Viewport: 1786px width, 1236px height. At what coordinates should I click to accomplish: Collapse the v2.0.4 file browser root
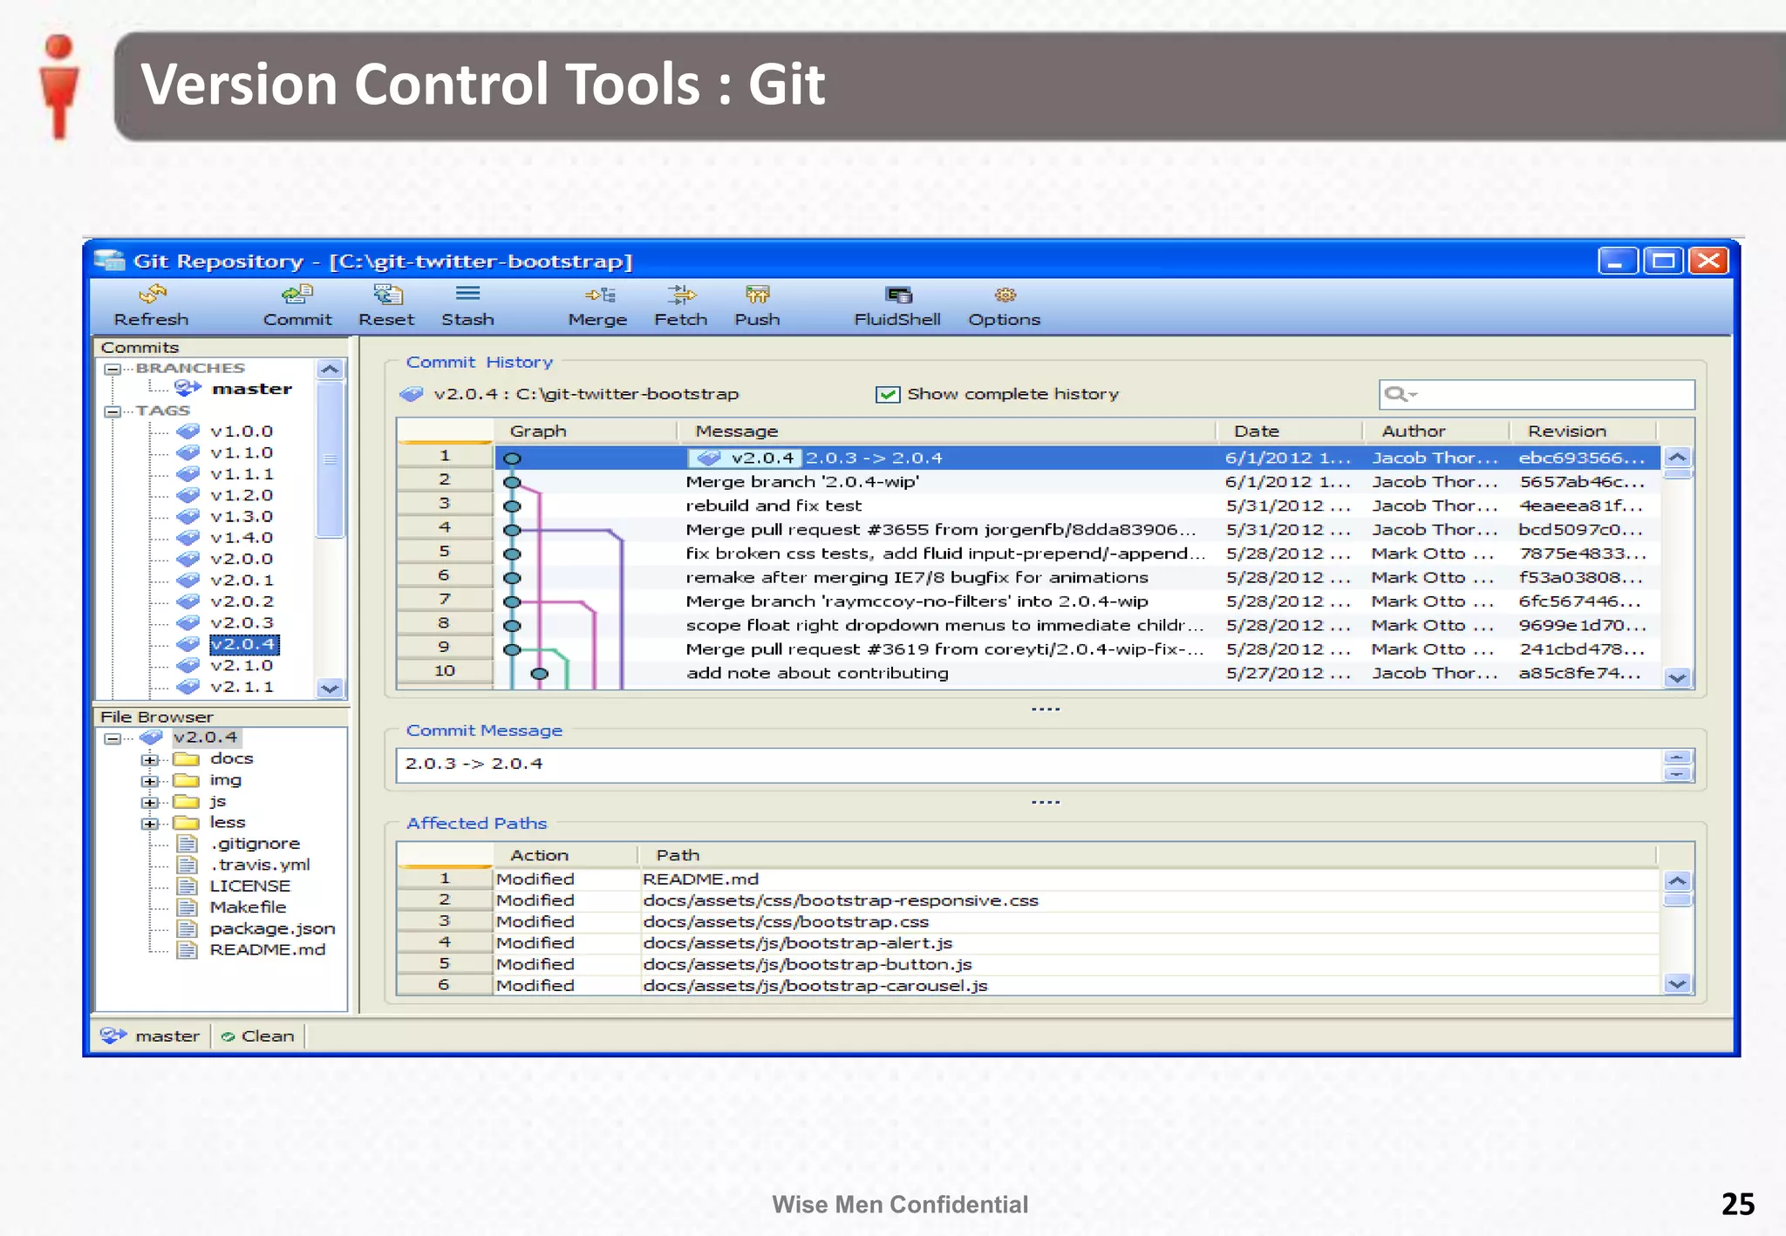pos(112,738)
